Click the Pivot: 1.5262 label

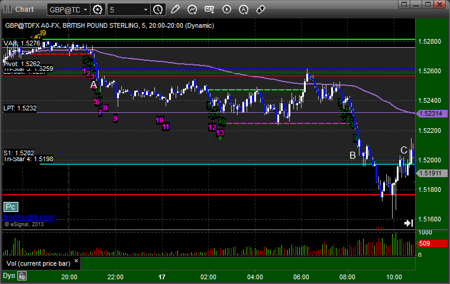[22, 64]
